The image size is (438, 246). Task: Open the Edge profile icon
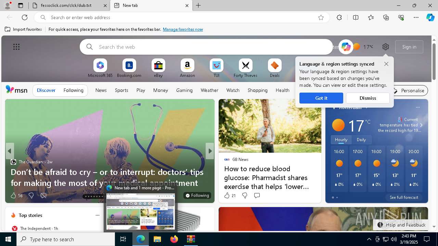coord(8,5)
